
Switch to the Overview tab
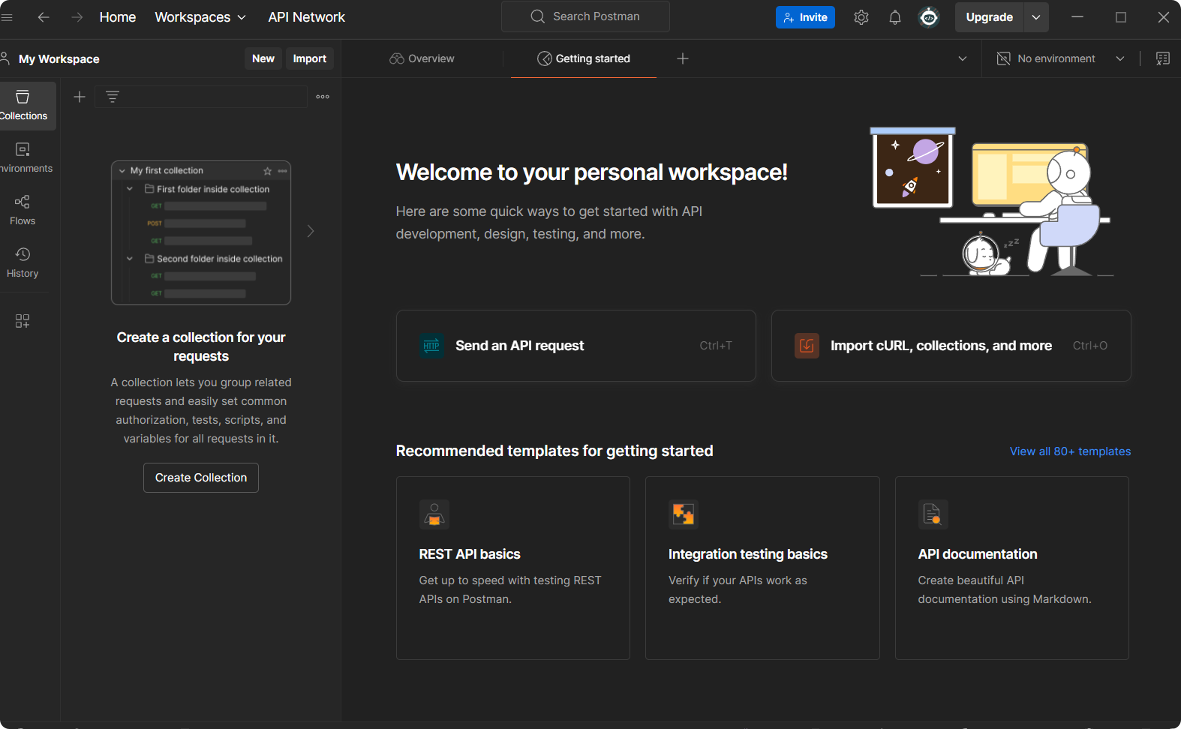(422, 58)
